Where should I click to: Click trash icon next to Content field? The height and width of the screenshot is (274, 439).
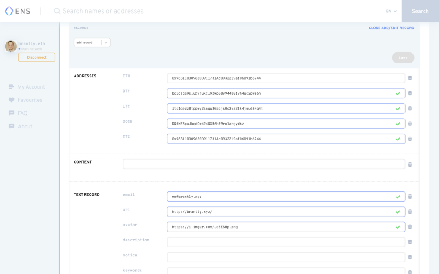click(409, 164)
